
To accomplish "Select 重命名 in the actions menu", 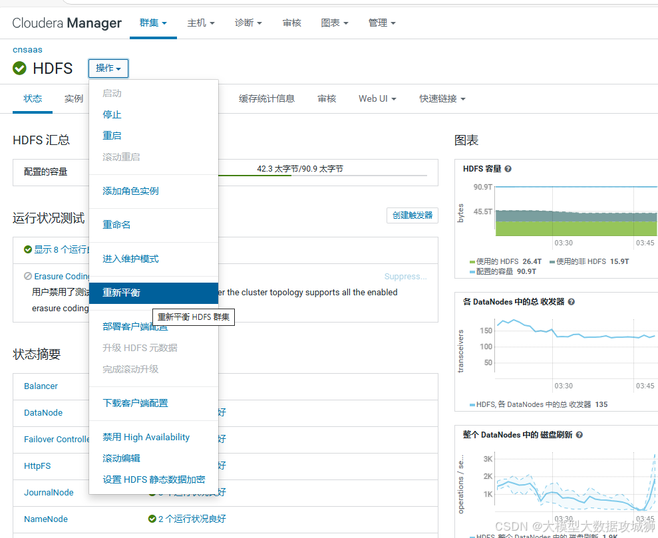I will pos(154,225).
